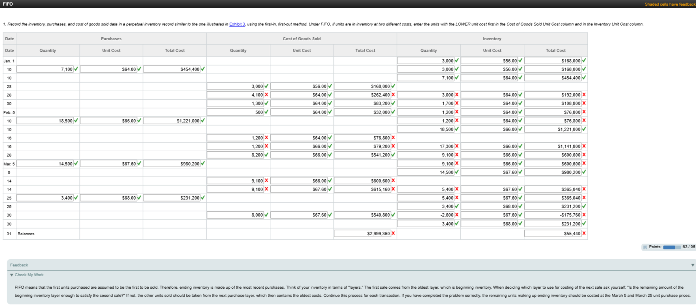696x305 pixels.
Task: Click the Feedback panel heading
Action: click(x=19, y=265)
